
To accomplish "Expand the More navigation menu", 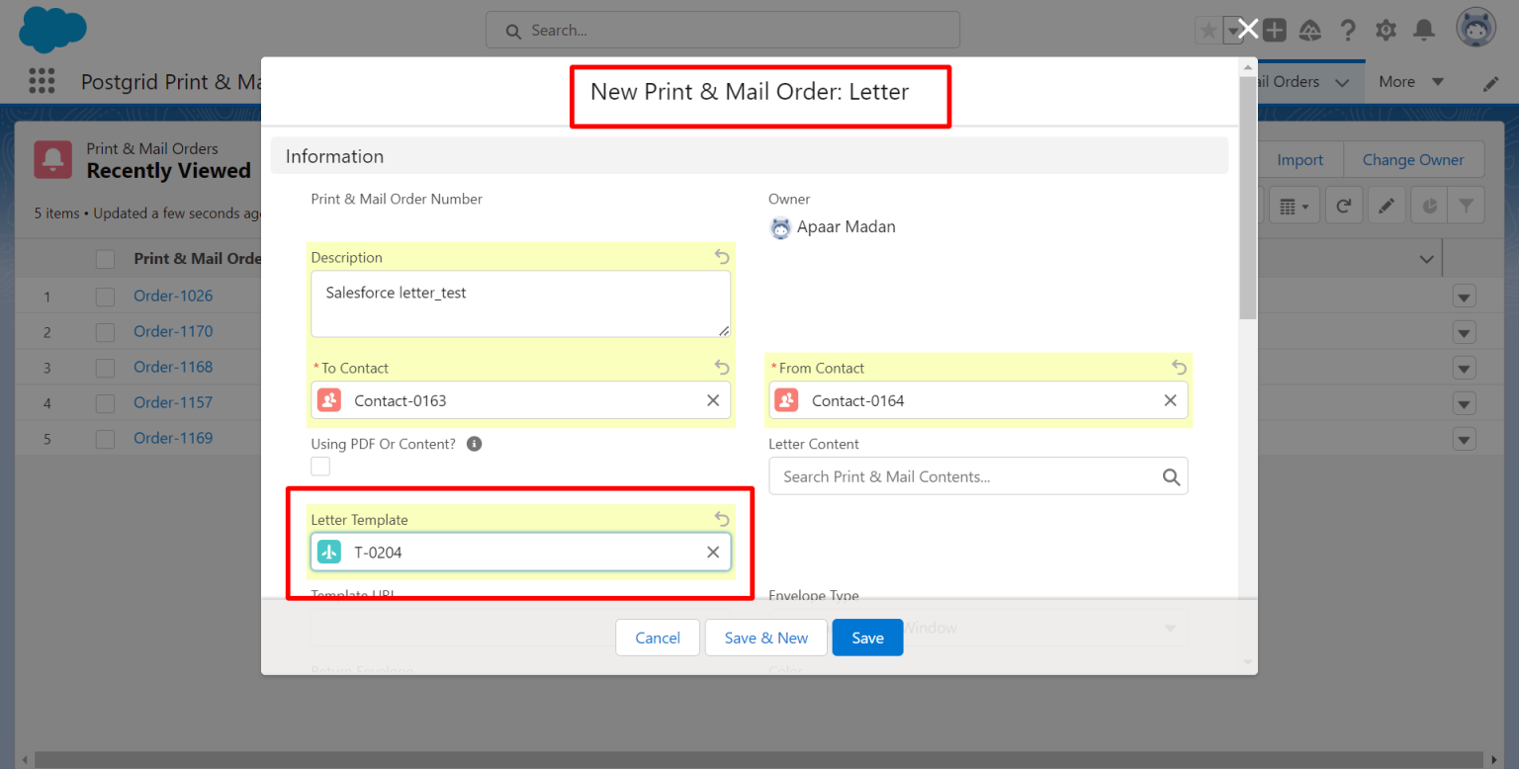I will (1410, 82).
